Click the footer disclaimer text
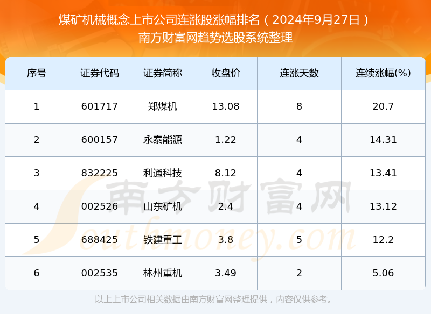 click(x=213, y=299)
